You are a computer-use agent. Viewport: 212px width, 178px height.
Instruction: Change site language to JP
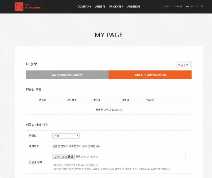point(197,6)
